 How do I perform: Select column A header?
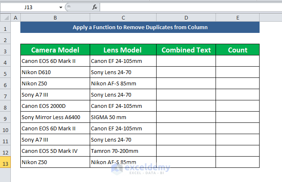pos(15,17)
